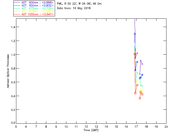Click the x-axis tick label 16
The image size is (171, 137).
pyautogui.click(x=126, y=127)
